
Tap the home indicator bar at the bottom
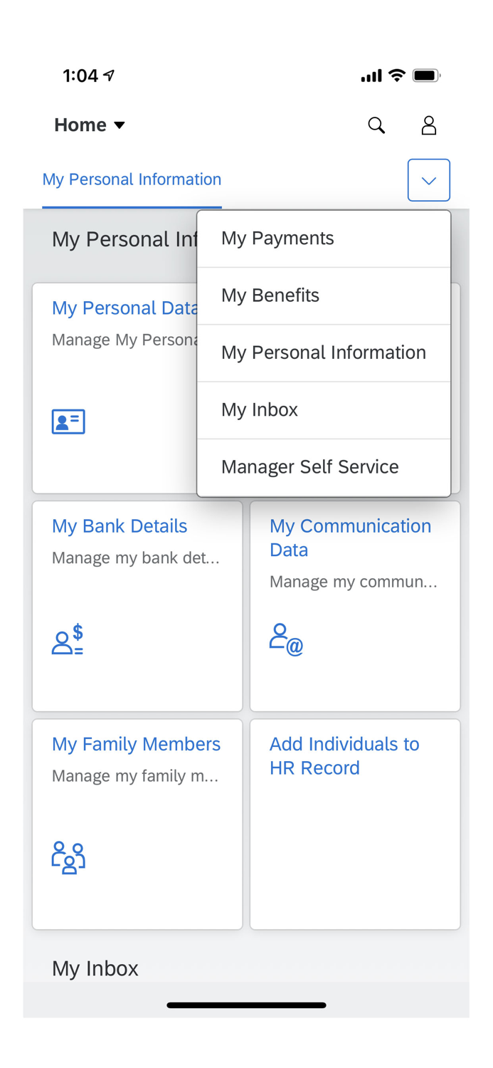coord(246,1005)
